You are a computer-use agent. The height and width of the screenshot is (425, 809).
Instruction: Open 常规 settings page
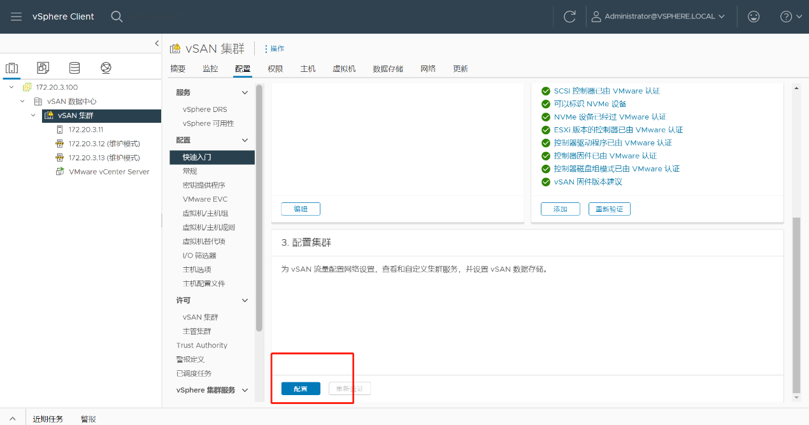[x=190, y=171]
